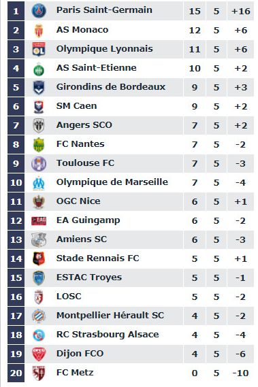This screenshot has width=258, height=387.
Task: Open the Toulouse FC team link
Action: tap(85, 163)
